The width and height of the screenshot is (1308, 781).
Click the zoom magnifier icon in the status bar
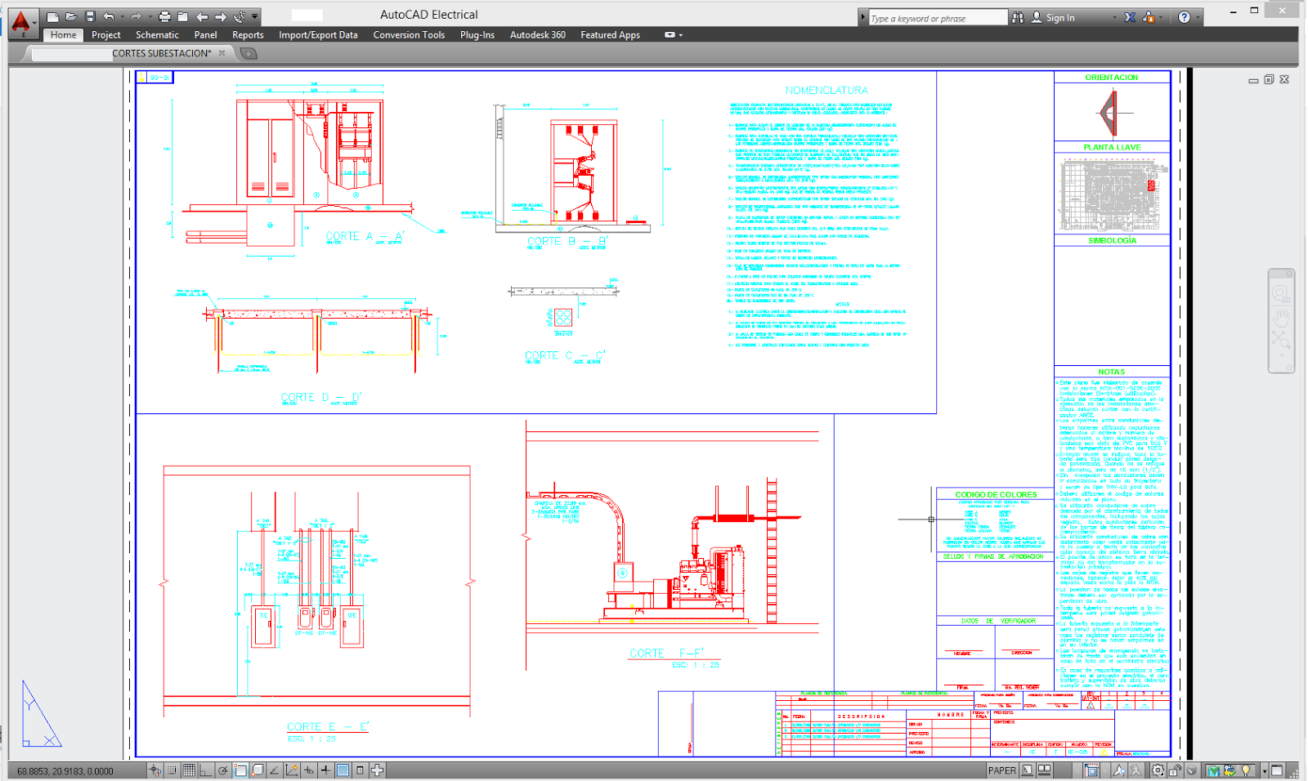pyautogui.click(x=1282, y=339)
